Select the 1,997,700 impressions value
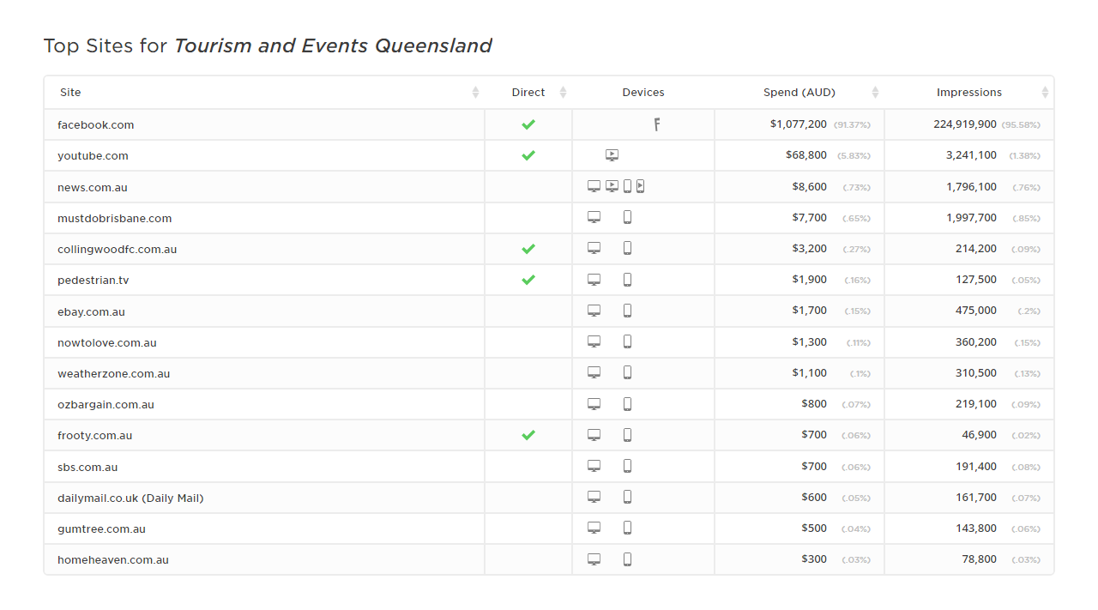This screenshot has width=1098, height=610. click(x=972, y=218)
